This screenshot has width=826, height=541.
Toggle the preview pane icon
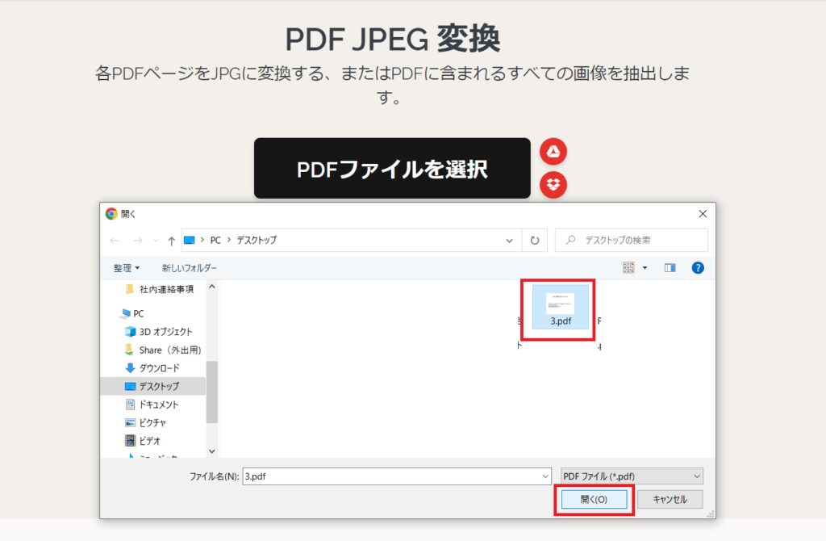pyautogui.click(x=670, y=268)
